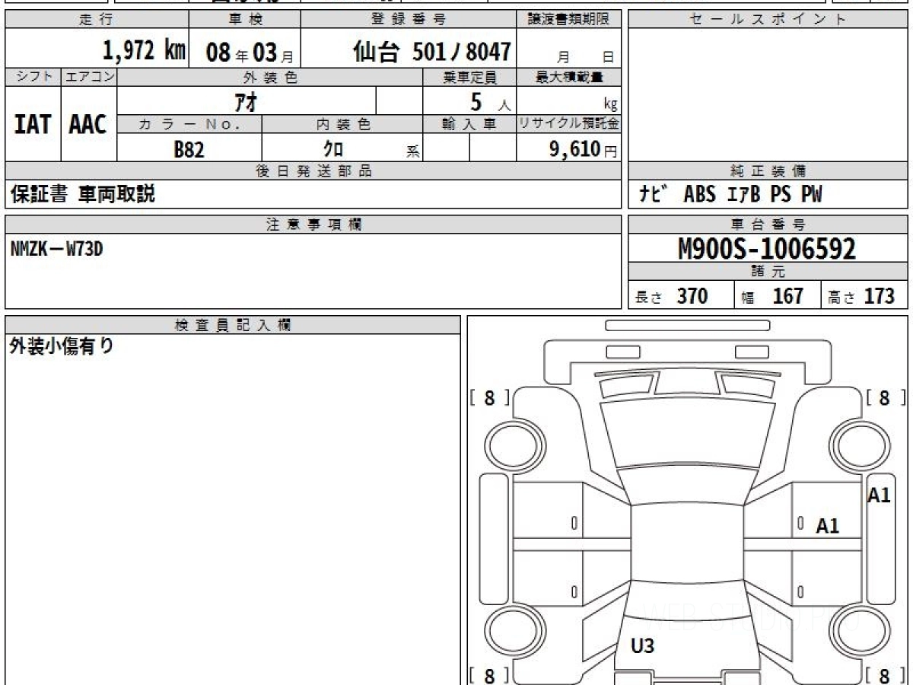Click the A1 mark next to the door's 0
Viewport: 913px width, 685px height.
point(828,525)
